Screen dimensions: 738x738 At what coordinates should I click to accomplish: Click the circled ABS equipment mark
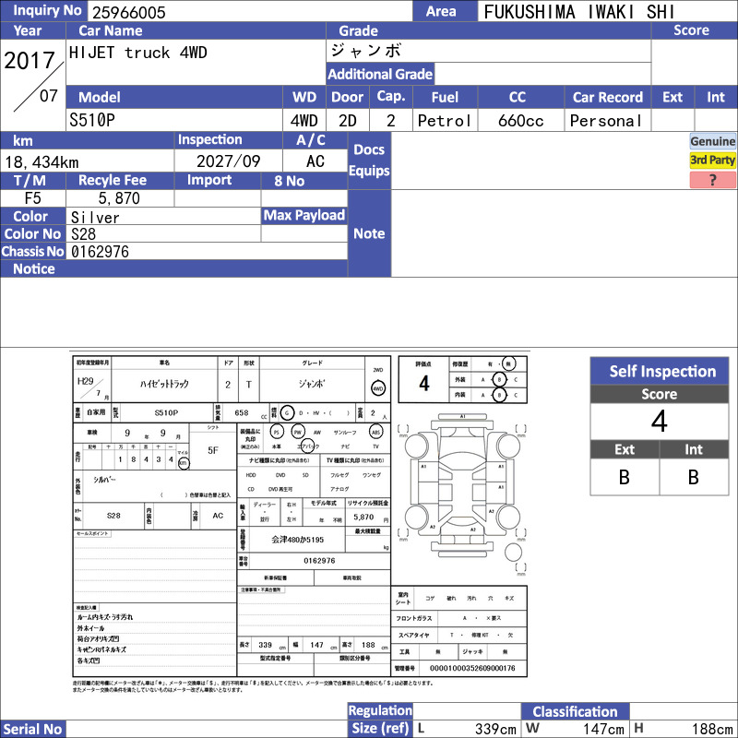(x=375, y=432)
